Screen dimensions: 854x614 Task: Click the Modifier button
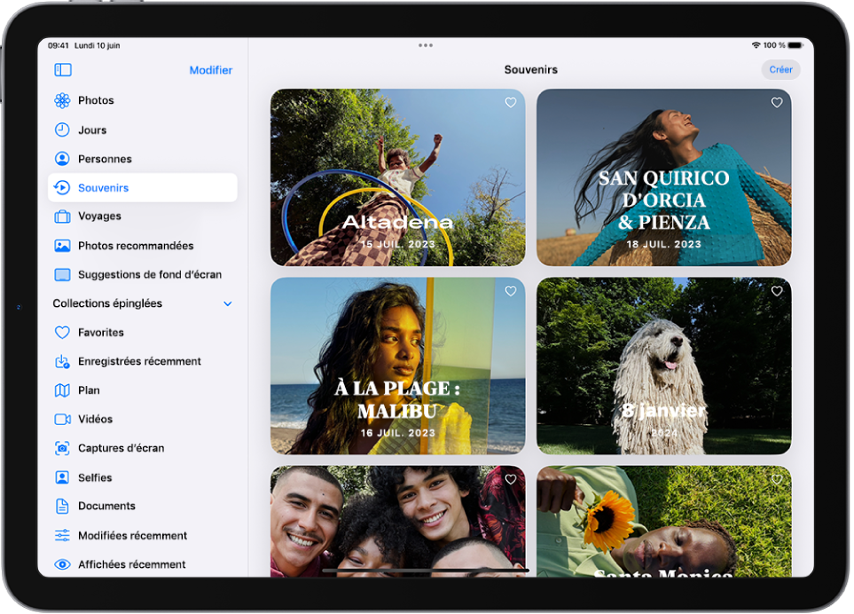(210, 69)
